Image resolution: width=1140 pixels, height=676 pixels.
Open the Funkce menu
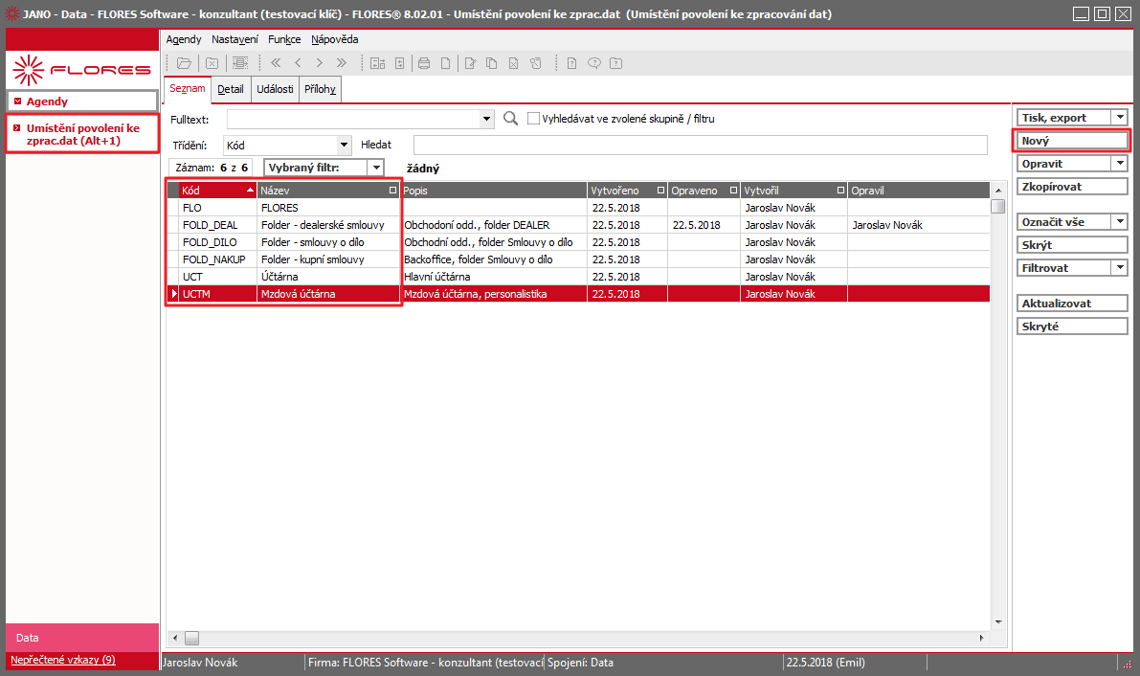(x=284, y=39)
